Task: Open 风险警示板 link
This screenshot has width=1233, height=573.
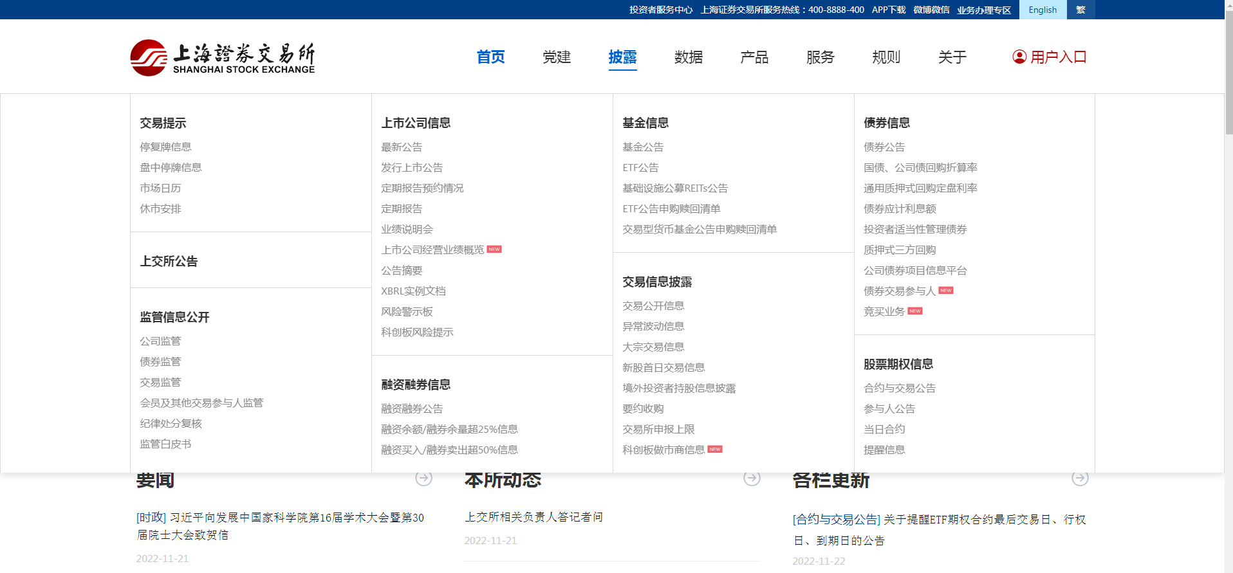Action: pos(407,311)
